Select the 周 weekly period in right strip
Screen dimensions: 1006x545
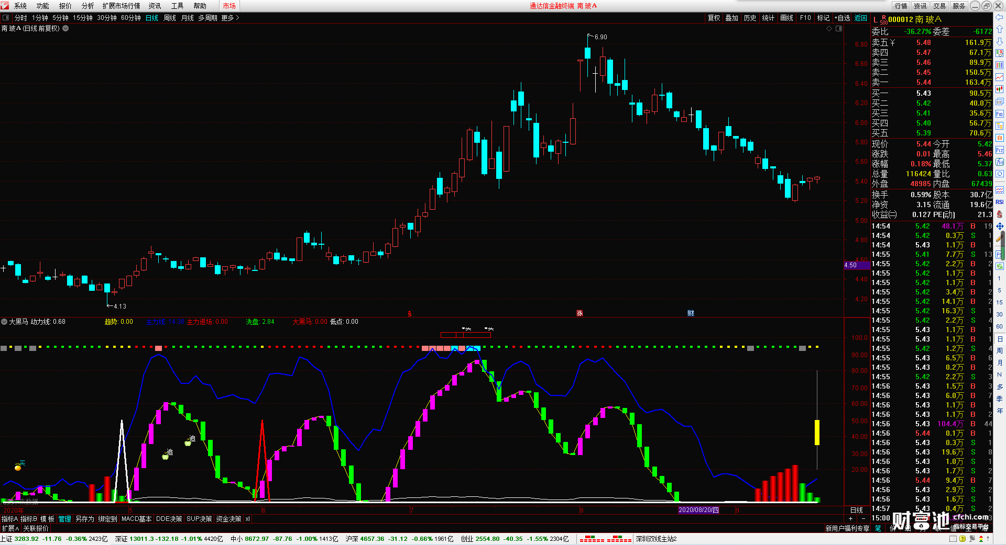click(1000, 350)
